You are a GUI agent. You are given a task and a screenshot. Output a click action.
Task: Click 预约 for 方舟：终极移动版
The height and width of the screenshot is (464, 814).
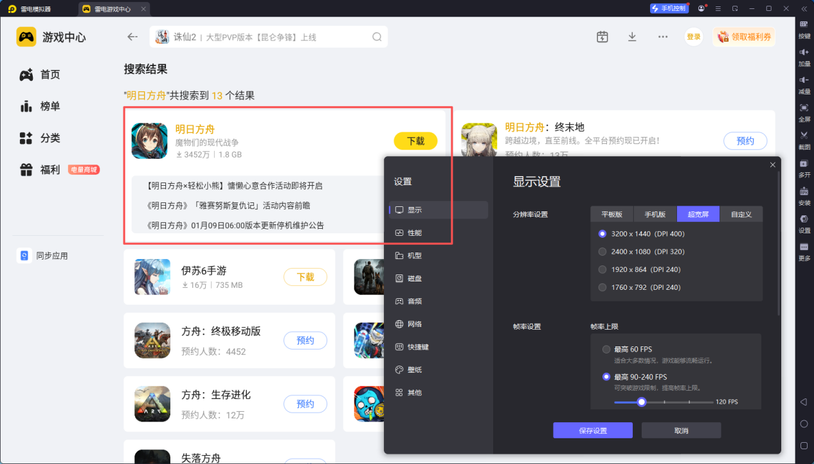(x=305, y=341)
